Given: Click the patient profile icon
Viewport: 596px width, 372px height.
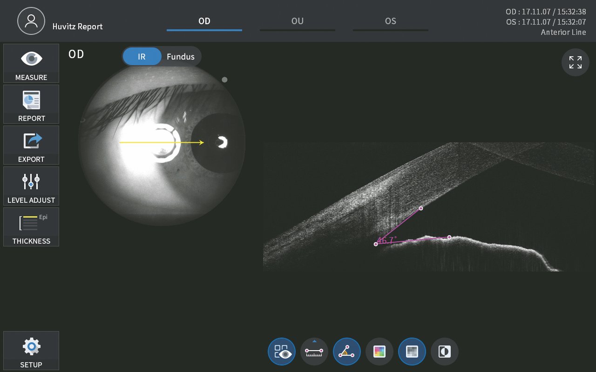Looking at the screenshot, I should (31, 21).
